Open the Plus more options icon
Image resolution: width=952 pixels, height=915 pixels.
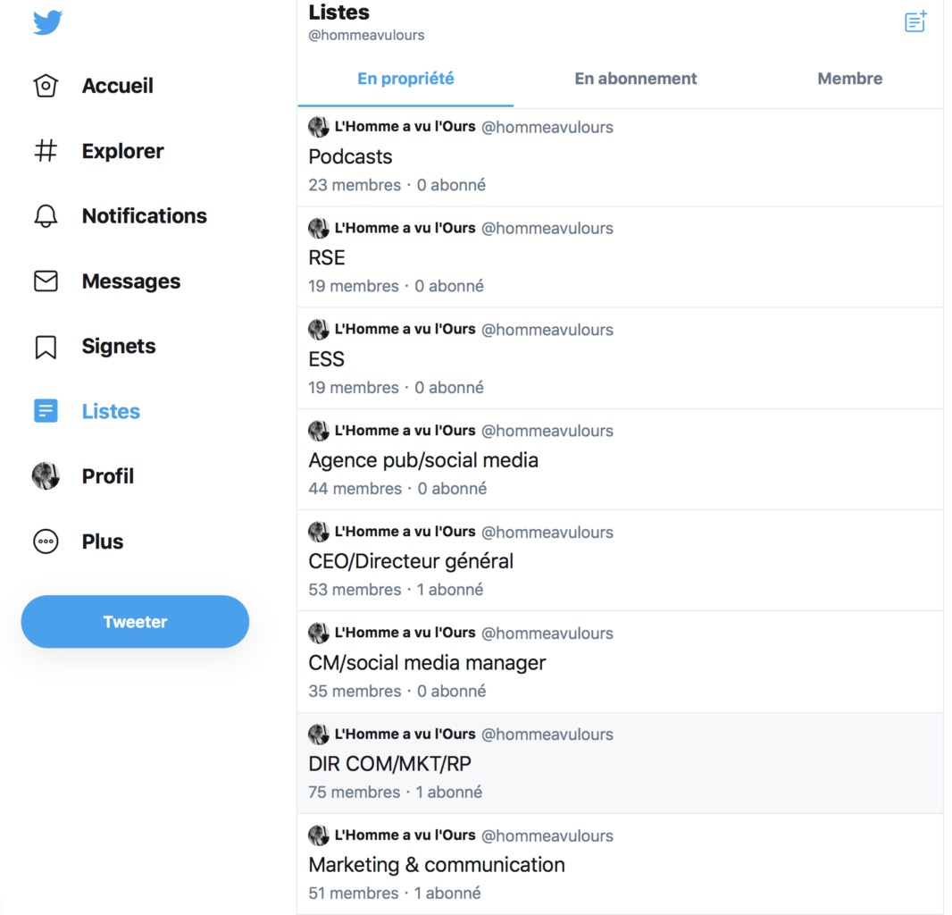(46, 541)
